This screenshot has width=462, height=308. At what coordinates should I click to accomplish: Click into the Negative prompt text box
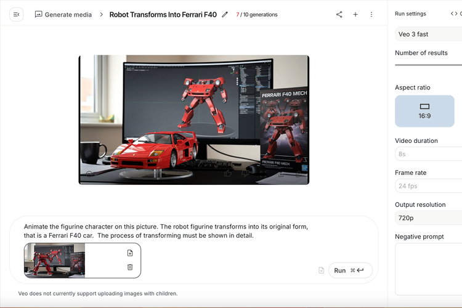(x=428, y=269)
